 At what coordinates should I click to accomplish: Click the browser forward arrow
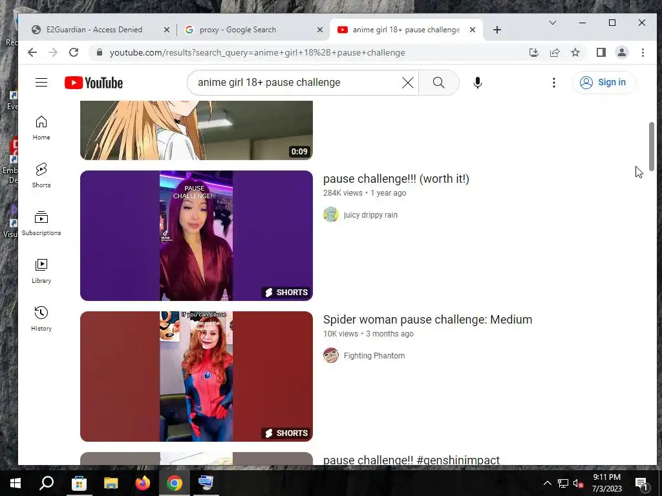click(53, 52)
